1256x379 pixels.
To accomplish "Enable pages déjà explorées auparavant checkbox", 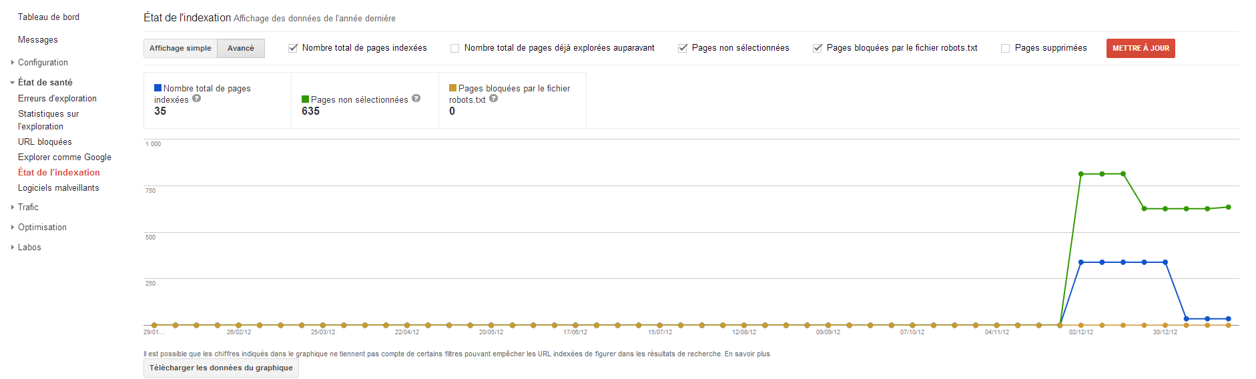I will point(455,48).
